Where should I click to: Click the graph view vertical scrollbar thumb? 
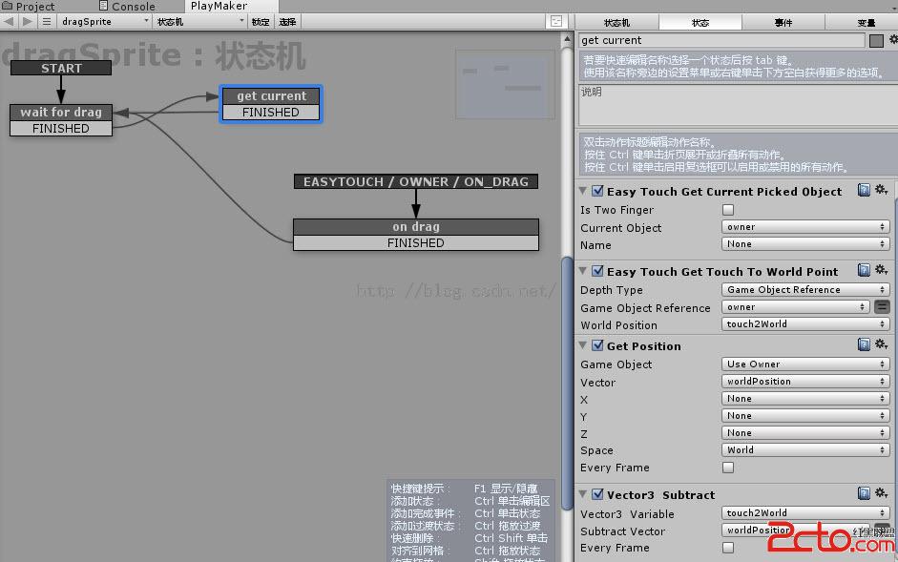(x=567, y=383)
